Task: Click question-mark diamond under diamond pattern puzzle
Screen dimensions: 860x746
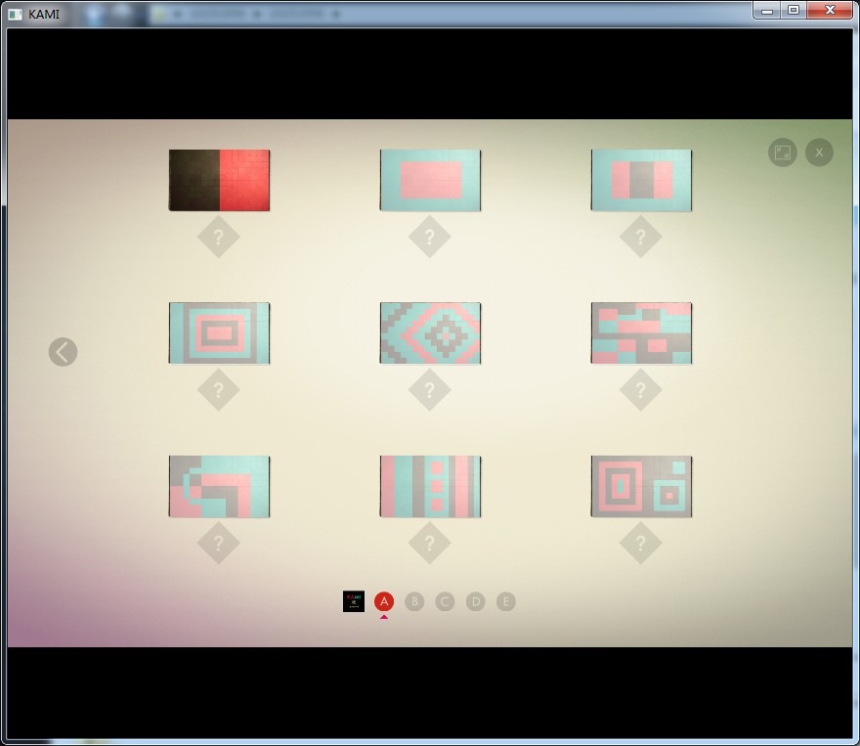Action: [429, 390]
